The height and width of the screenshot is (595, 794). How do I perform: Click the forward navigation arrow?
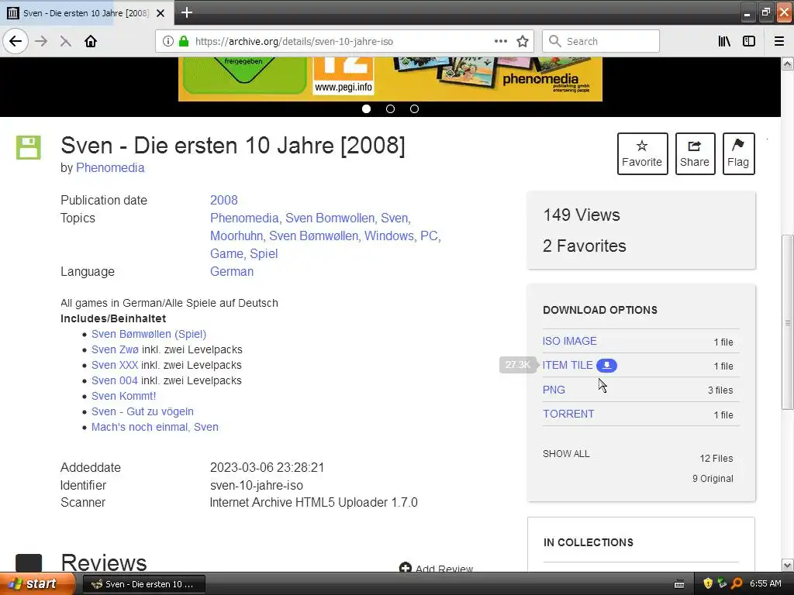(41, 41)
